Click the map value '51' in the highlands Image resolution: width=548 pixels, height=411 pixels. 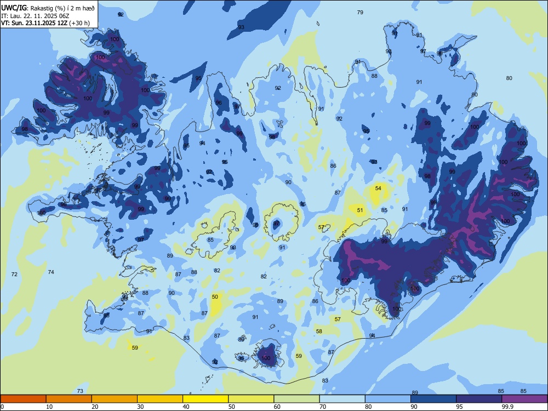[360, 210]
